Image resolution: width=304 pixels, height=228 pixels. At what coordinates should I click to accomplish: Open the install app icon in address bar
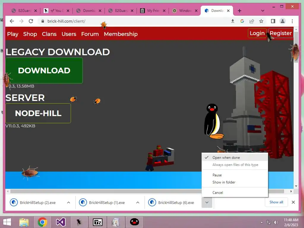[233, 21]
